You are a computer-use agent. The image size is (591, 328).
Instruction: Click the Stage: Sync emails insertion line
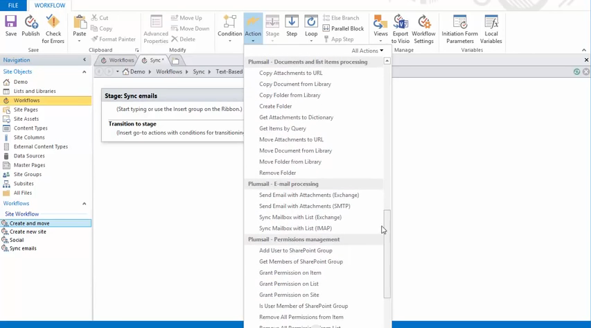click(x=179, y=109)
